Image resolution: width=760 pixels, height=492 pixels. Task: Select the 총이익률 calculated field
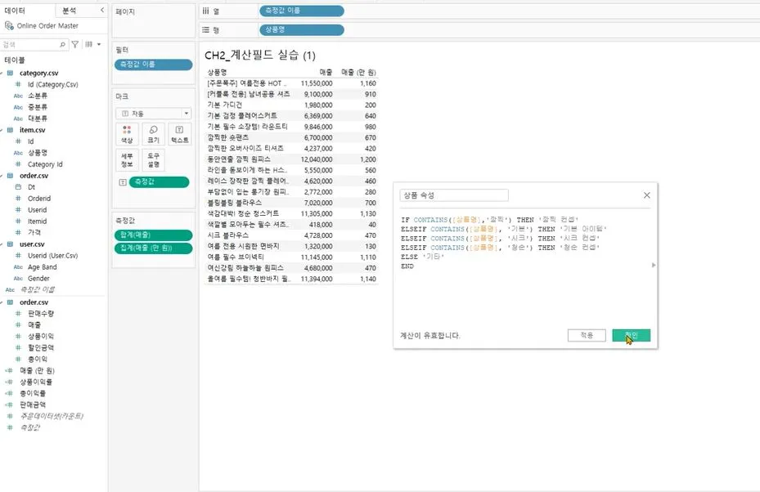[x=33, y=393]
